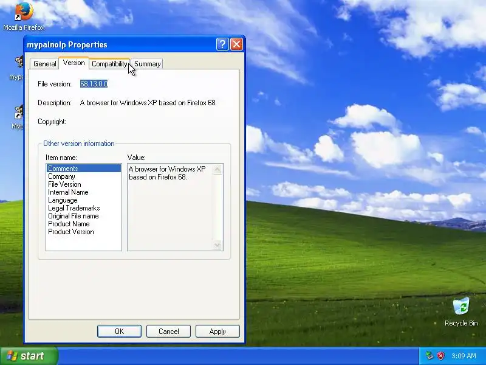Switch to the General tab
The image size is (486, 365).
point(44,64)
